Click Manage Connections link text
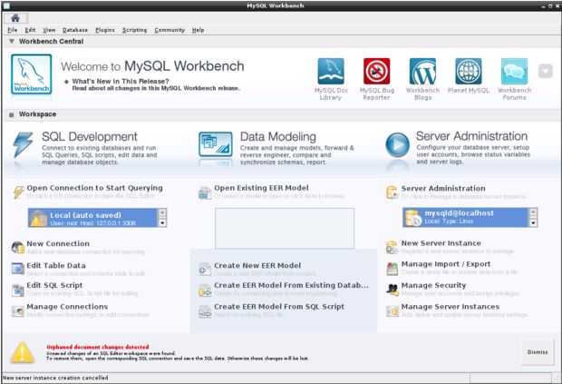 [67, 307]
